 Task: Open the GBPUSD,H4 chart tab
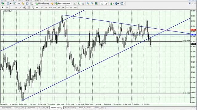(19, 108)
